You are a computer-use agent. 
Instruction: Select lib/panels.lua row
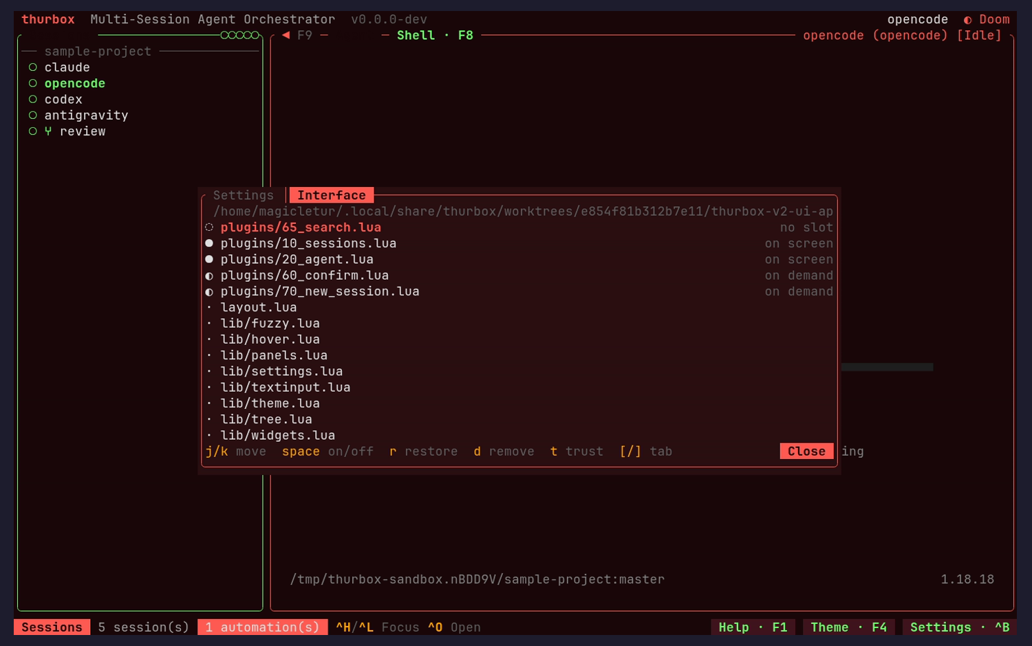(x=519, y=355)
